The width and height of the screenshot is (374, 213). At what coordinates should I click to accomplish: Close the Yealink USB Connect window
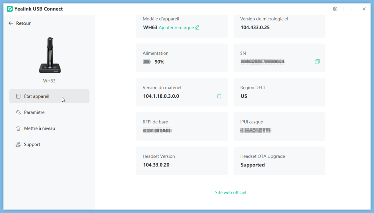(364, 9)
